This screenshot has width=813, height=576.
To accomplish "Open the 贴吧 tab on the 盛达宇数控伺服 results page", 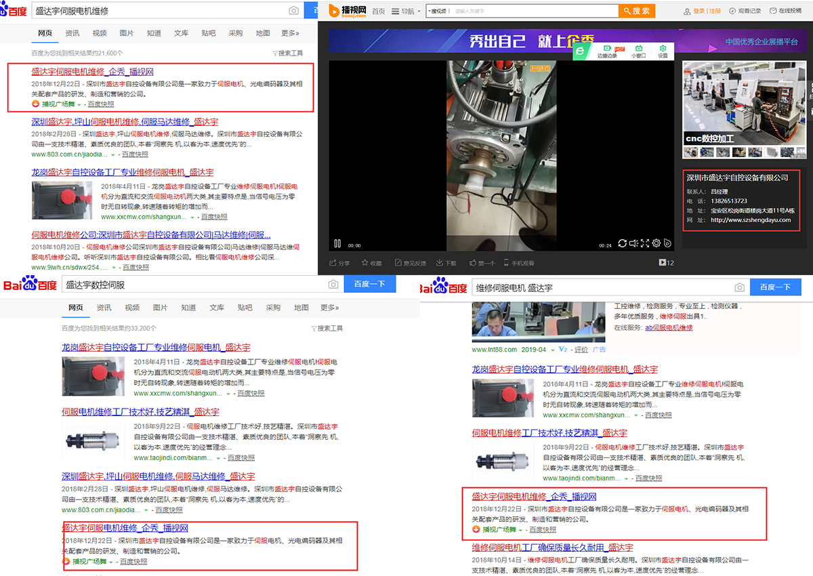I will point(245,308).
